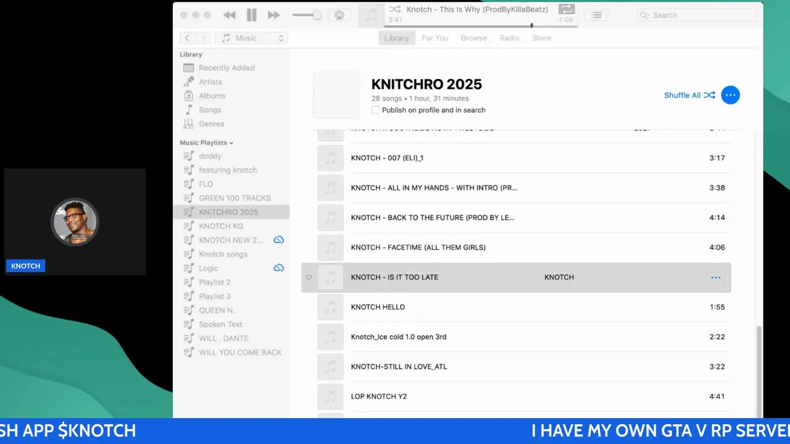Check Publish on profile and in search
The image size is (790, 444).
coord(375,110)
